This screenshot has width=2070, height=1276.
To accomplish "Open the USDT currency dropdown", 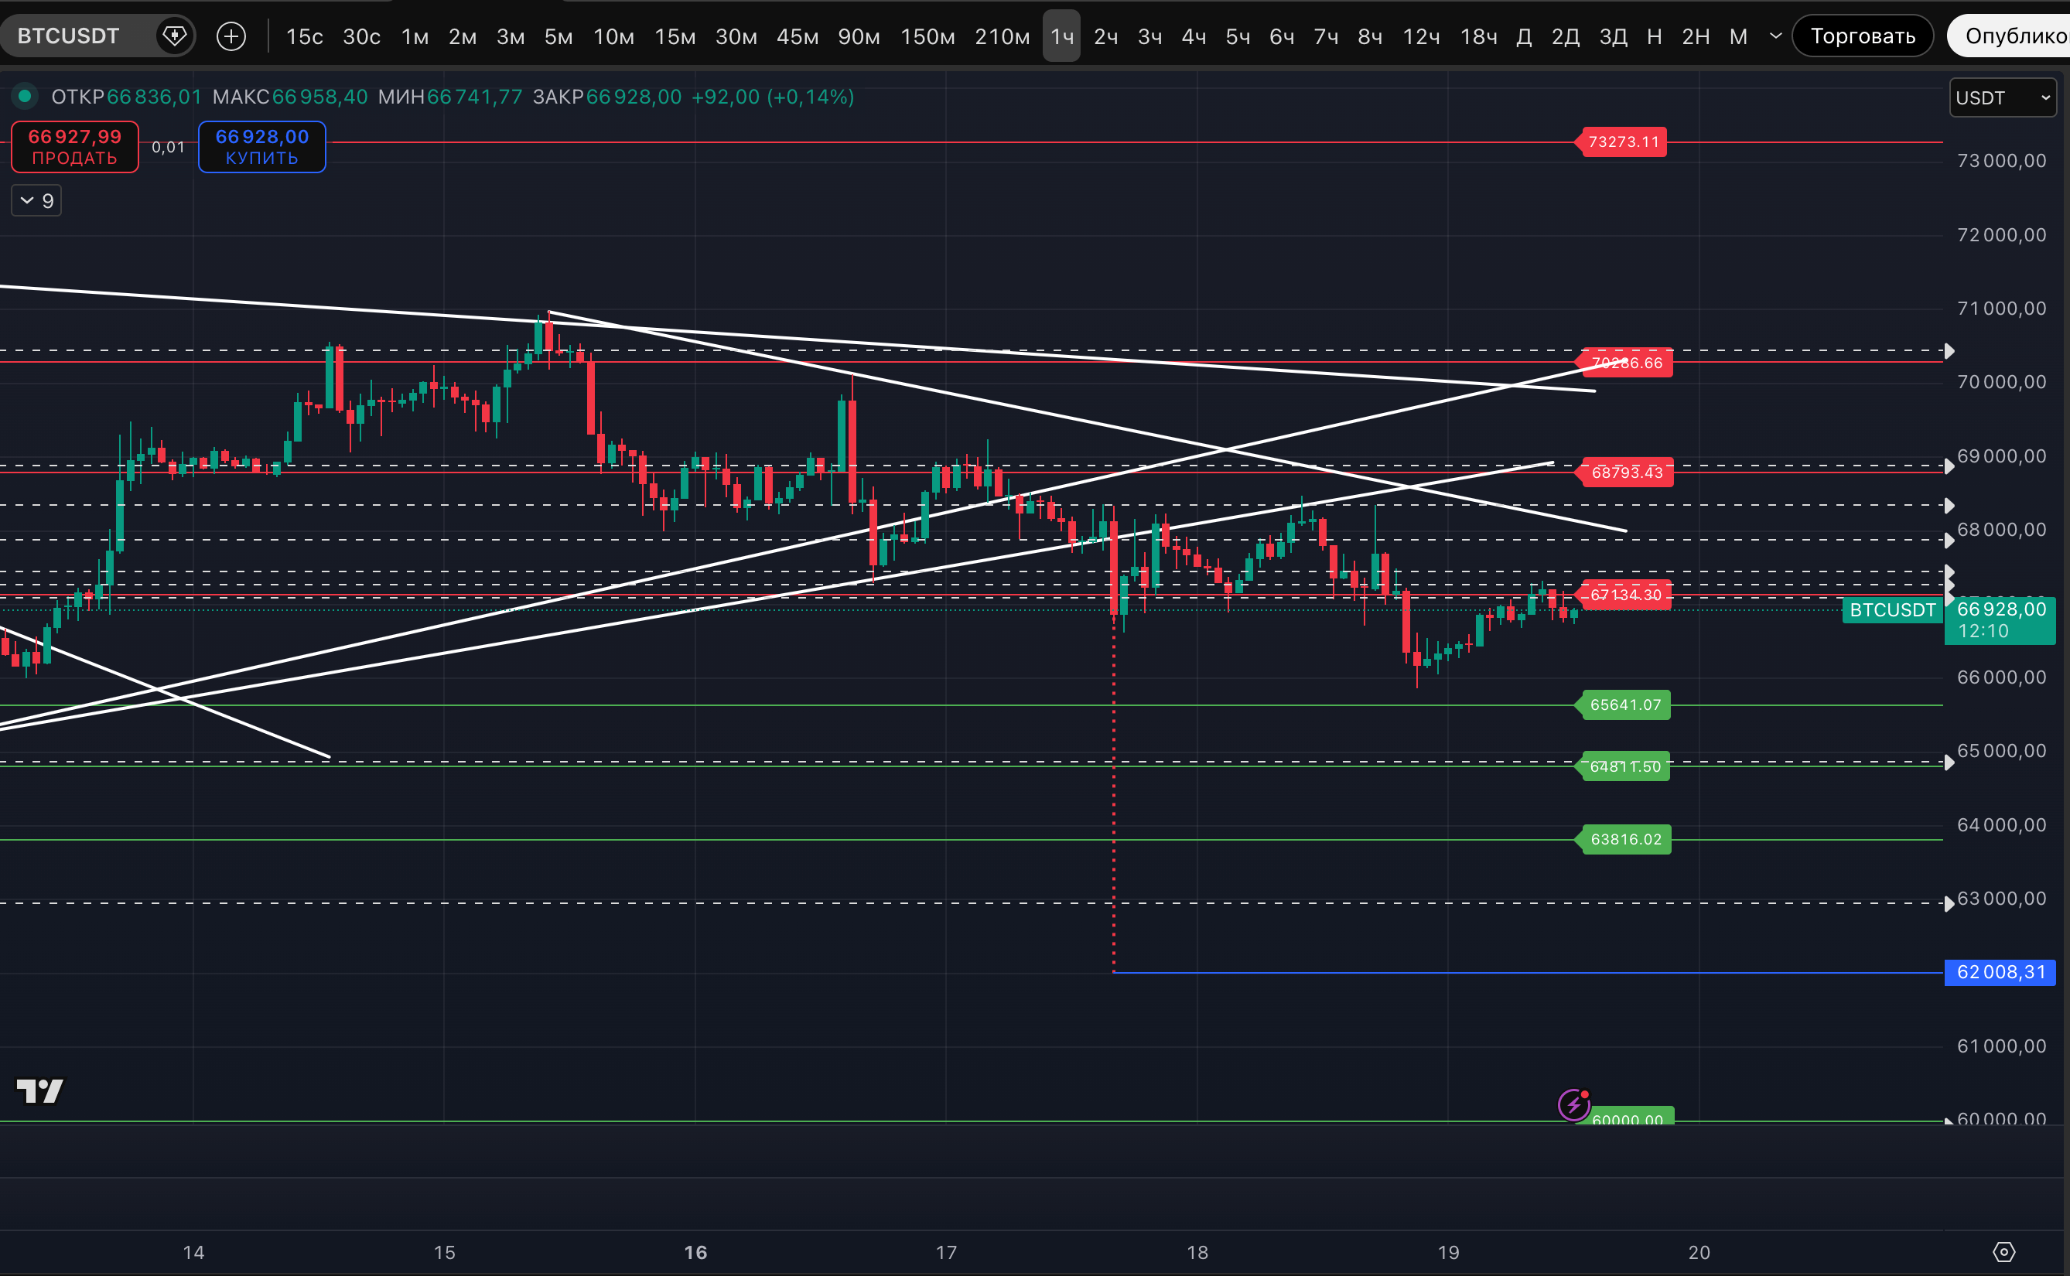I will point(2002,98).
